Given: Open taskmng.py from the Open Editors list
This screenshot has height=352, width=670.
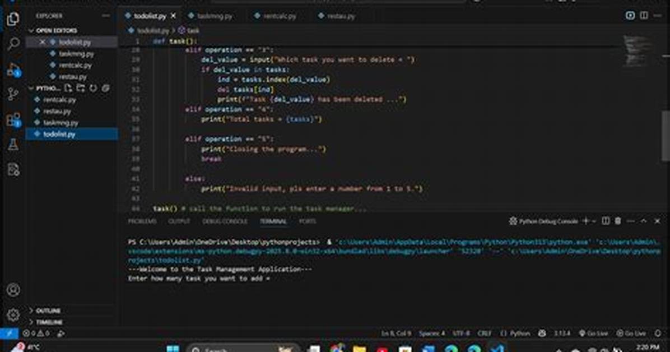Looking at the screenshot, I should tap(76, 53).
